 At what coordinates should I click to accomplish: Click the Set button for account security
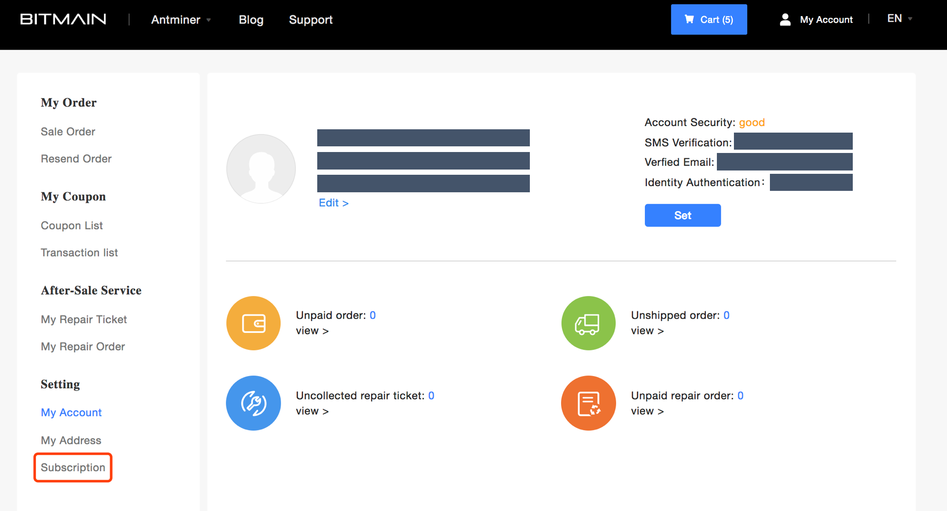pos(682,215)
